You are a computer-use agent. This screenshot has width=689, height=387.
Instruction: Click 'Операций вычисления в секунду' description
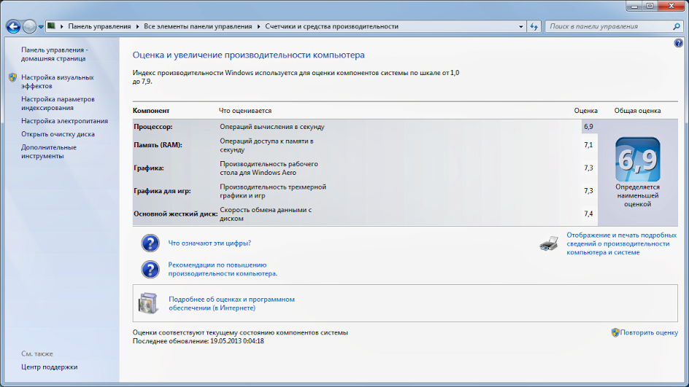(272, 127)
